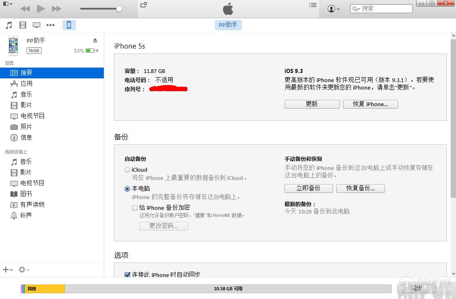Open the list view icon near Apple logo

tap(313, 5)
